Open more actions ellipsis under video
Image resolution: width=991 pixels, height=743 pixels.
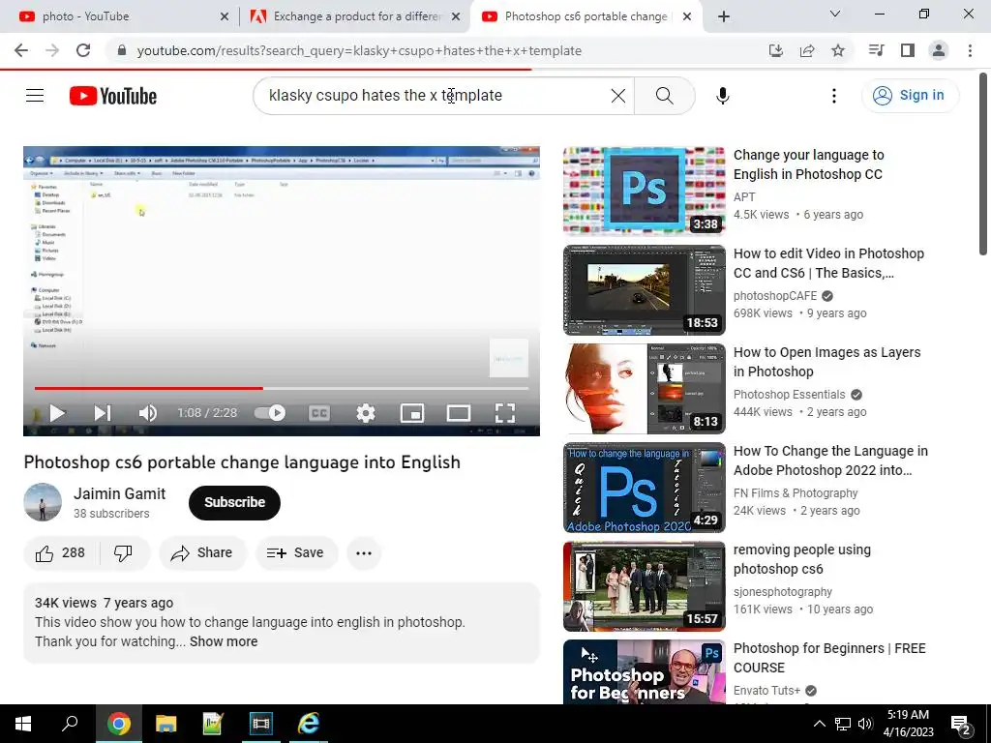pyautogui.click(x=364, y=552)
